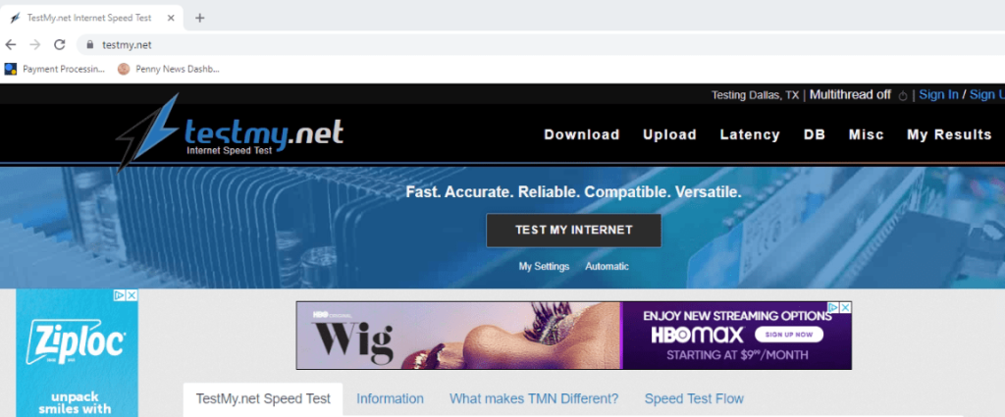The height and width of the screenshot is (417, 1005).
Task: Switch to the Information tab
Action: [390, 399]
